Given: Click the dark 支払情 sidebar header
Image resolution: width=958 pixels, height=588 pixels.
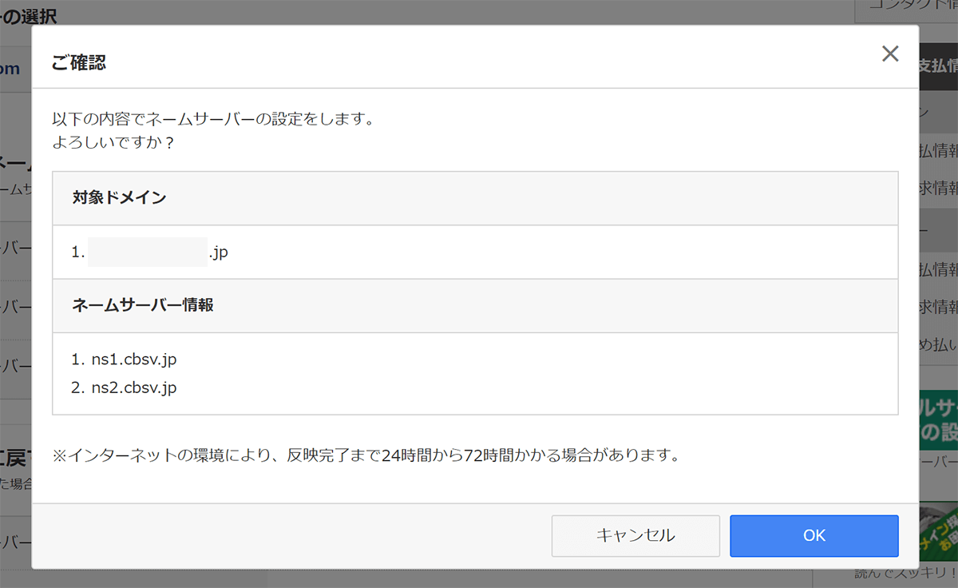Looking at the screenshot, I should click(938, 66).
